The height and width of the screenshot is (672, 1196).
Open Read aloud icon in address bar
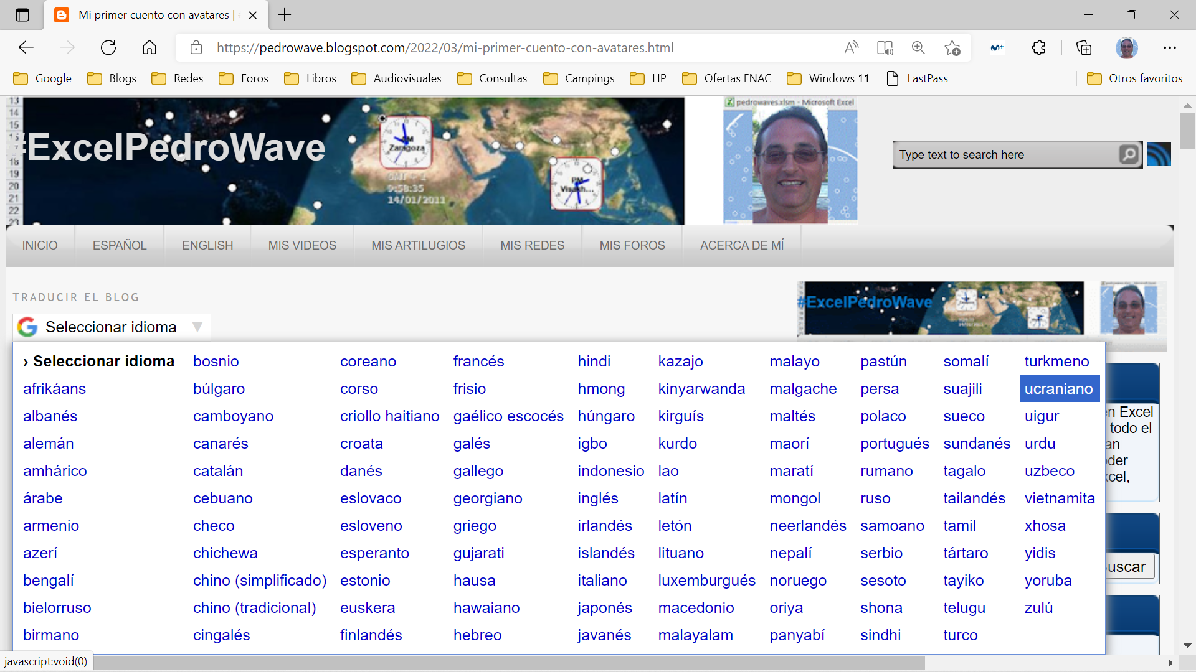point(851,48)
